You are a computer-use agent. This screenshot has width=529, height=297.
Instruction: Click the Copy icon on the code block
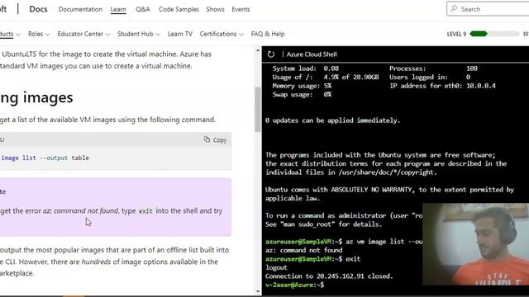(207, 139)
